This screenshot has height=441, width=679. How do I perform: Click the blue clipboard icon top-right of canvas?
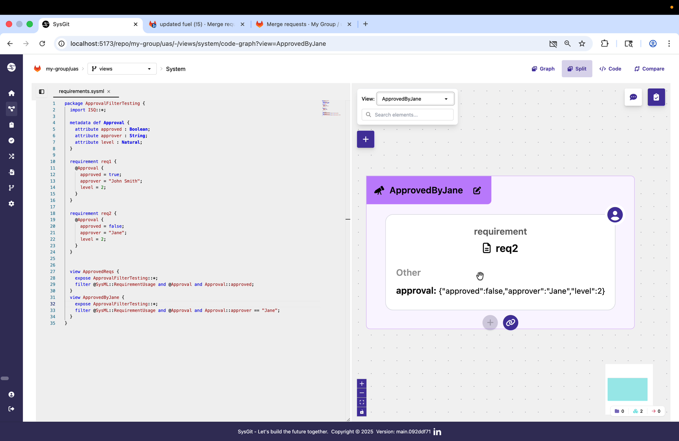click(656, 97)
